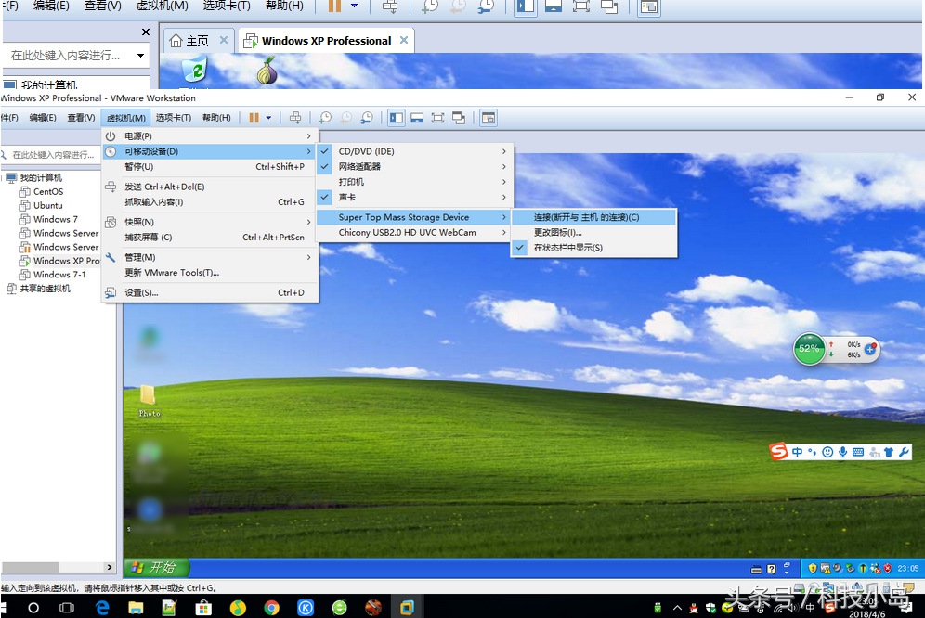Click the VMware Workstation taskbar icon
This screenshot has width=925, height=618.
(408, 607)
